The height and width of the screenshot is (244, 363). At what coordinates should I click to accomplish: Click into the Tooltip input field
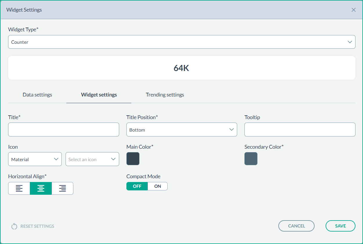point(300,130)
